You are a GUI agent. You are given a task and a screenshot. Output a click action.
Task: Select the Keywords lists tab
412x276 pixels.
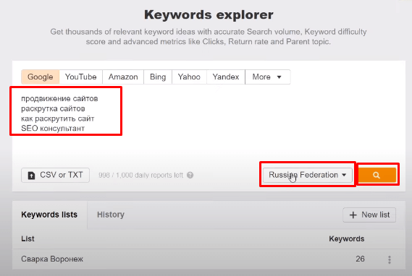pos(49,215)
